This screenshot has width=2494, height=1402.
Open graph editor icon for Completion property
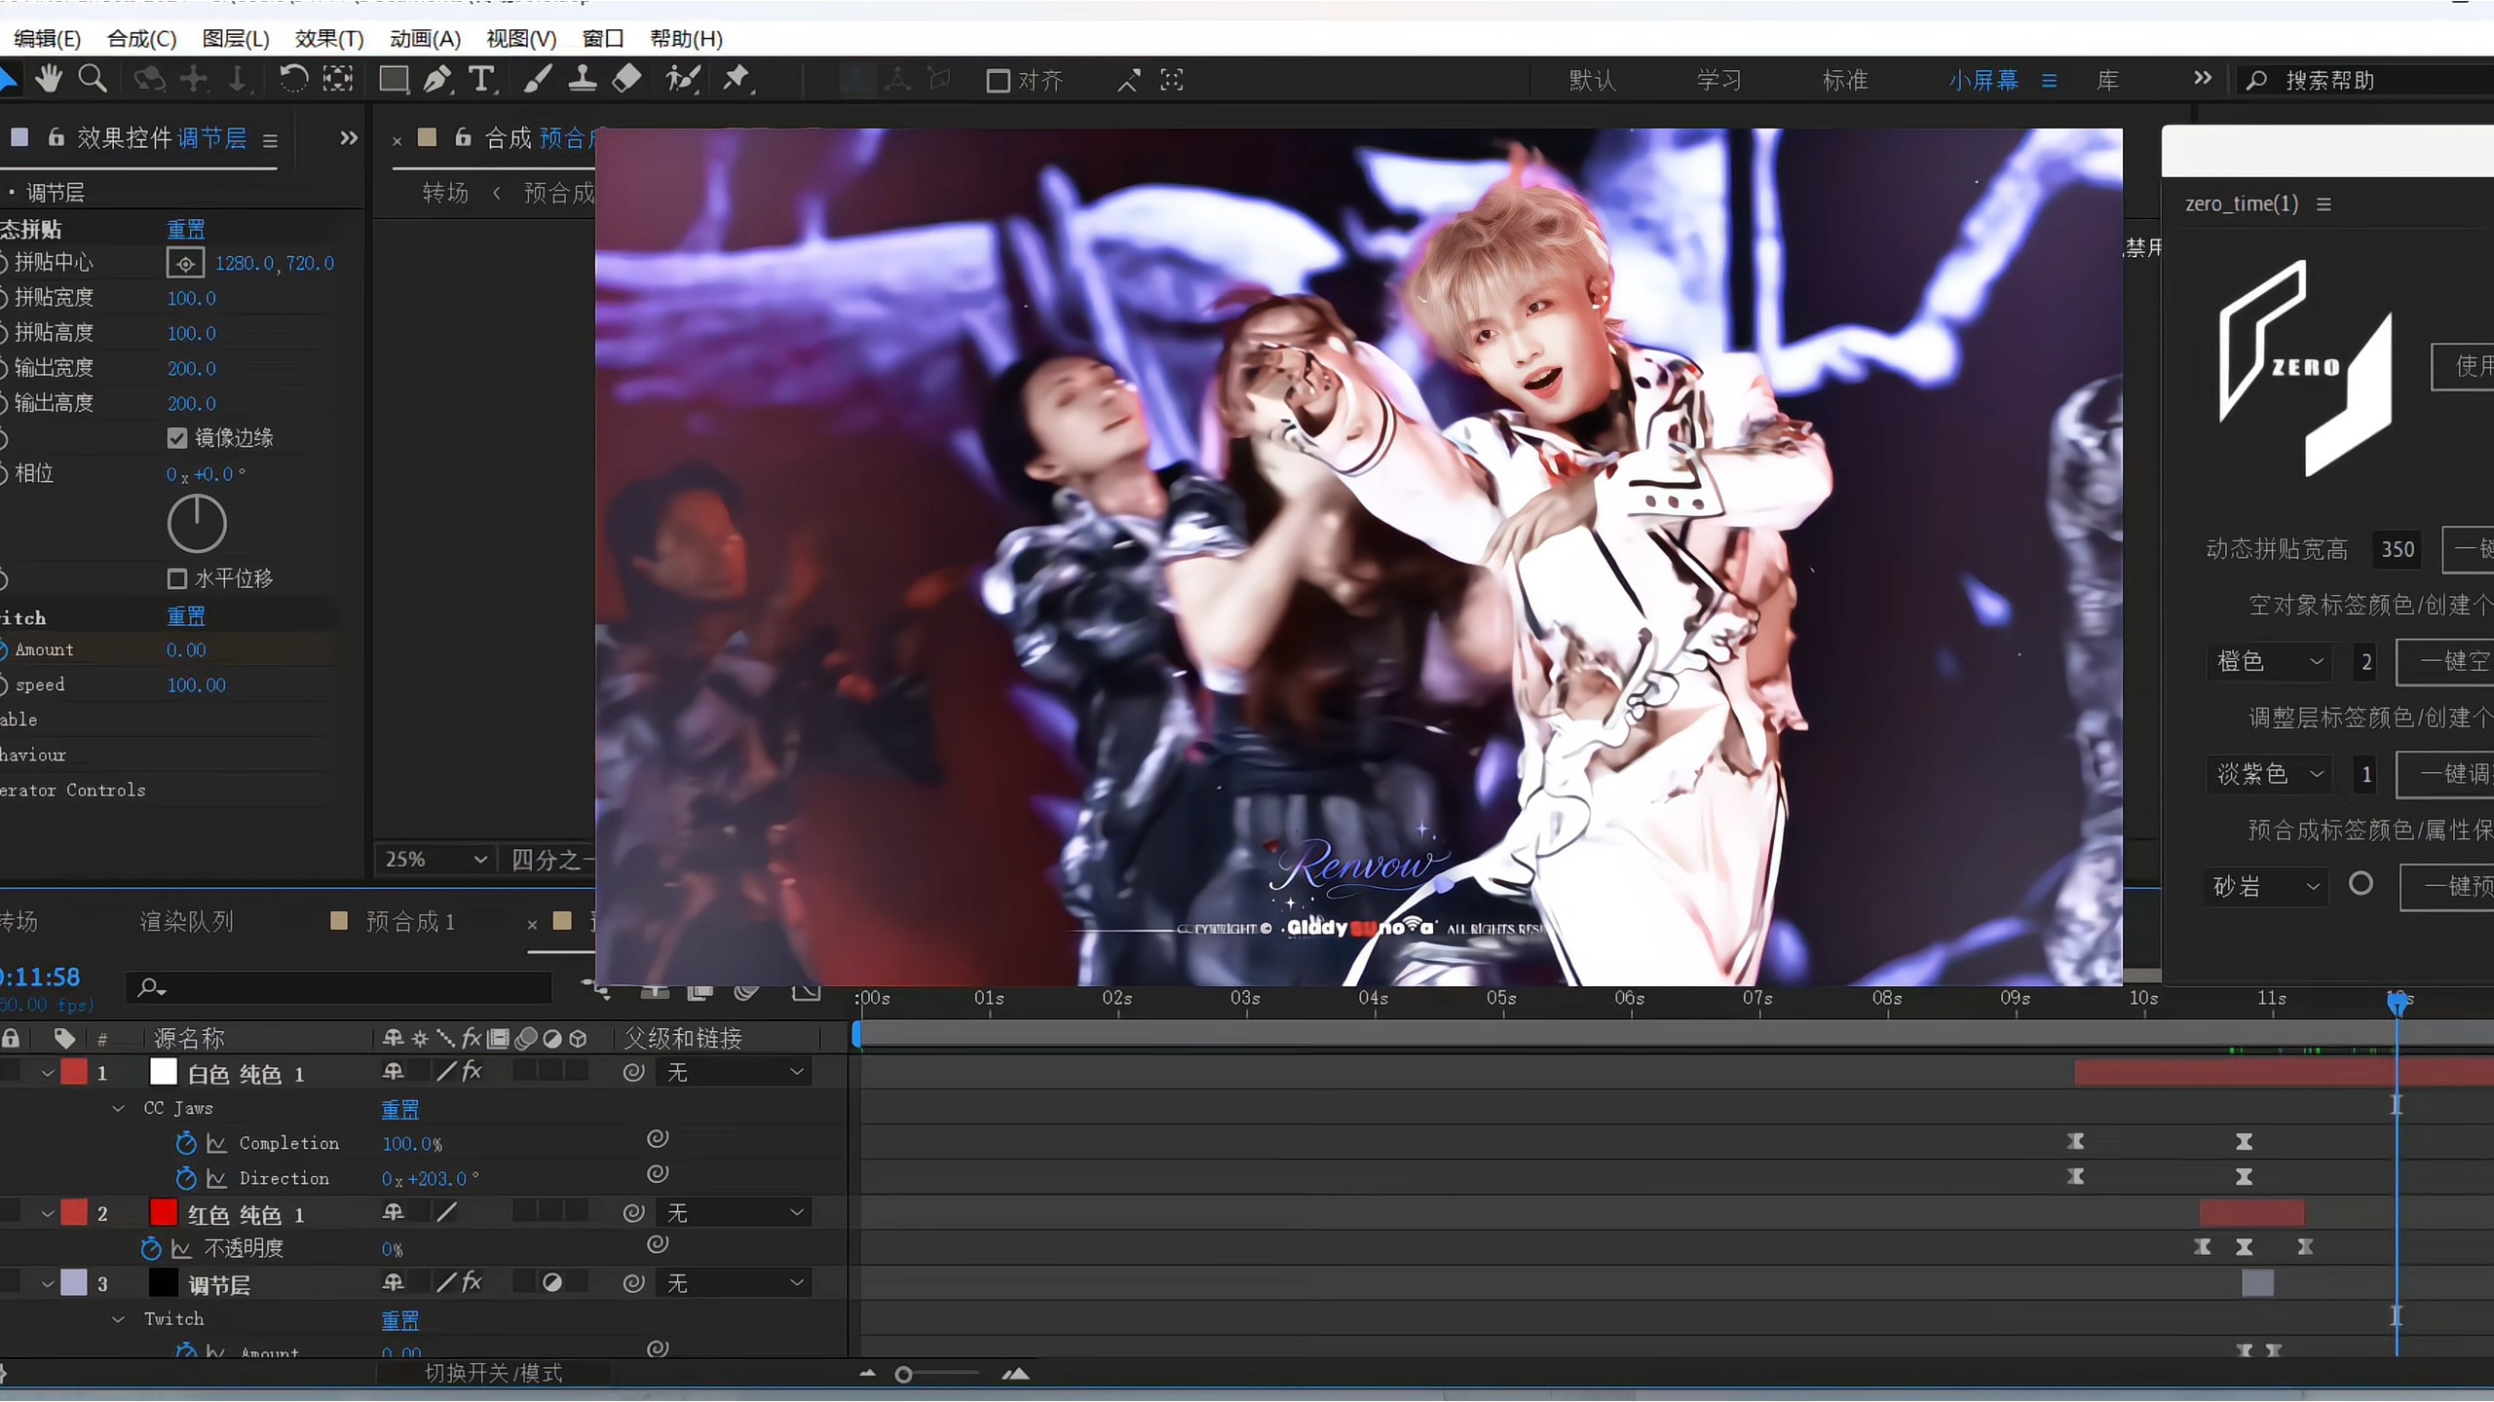coord(216,1143)
